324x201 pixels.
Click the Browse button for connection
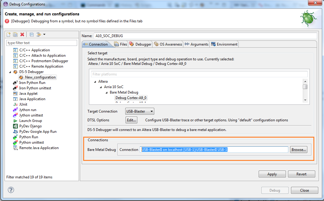click(299, 150)
